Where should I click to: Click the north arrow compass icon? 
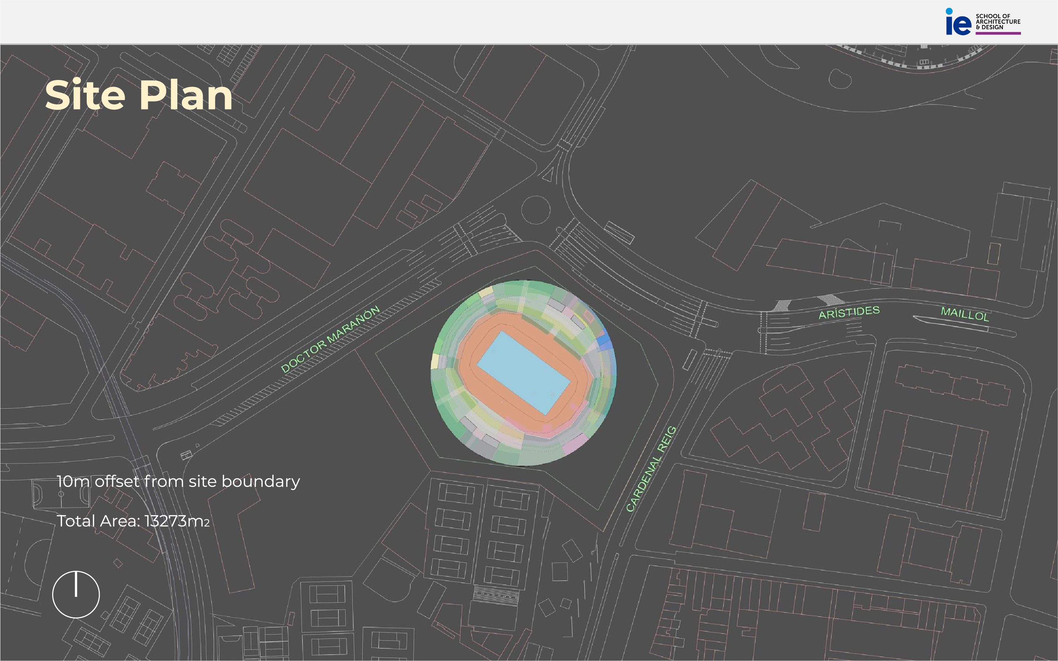point(76,594)
